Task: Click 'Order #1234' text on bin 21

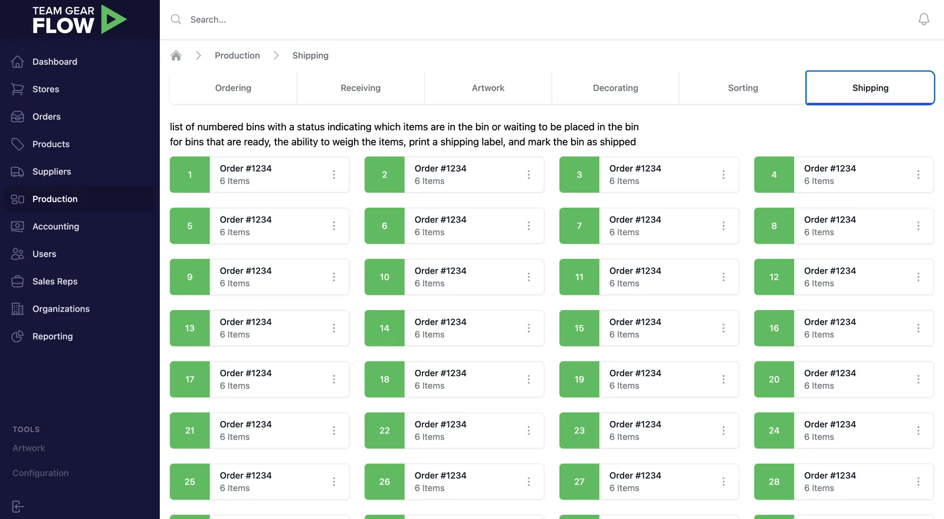Action: coord(246,424)
